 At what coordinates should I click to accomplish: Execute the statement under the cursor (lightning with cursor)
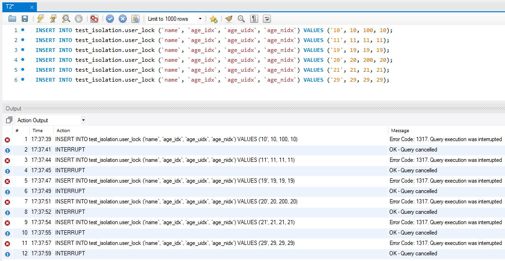tap(53, 19)
